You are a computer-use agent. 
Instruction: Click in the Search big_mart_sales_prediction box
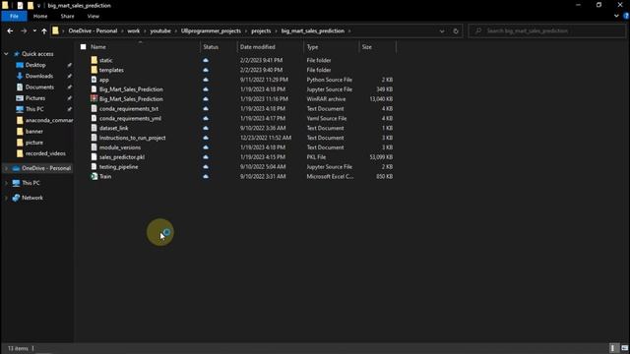coord(546,30)
